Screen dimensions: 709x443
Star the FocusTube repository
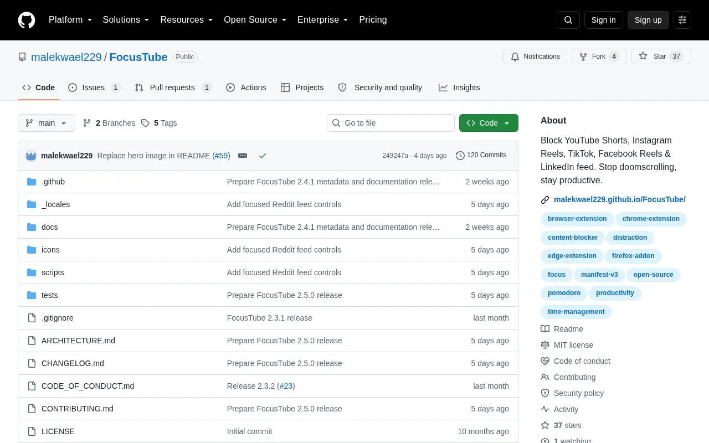pyautogui.click(x=661, y=56)
